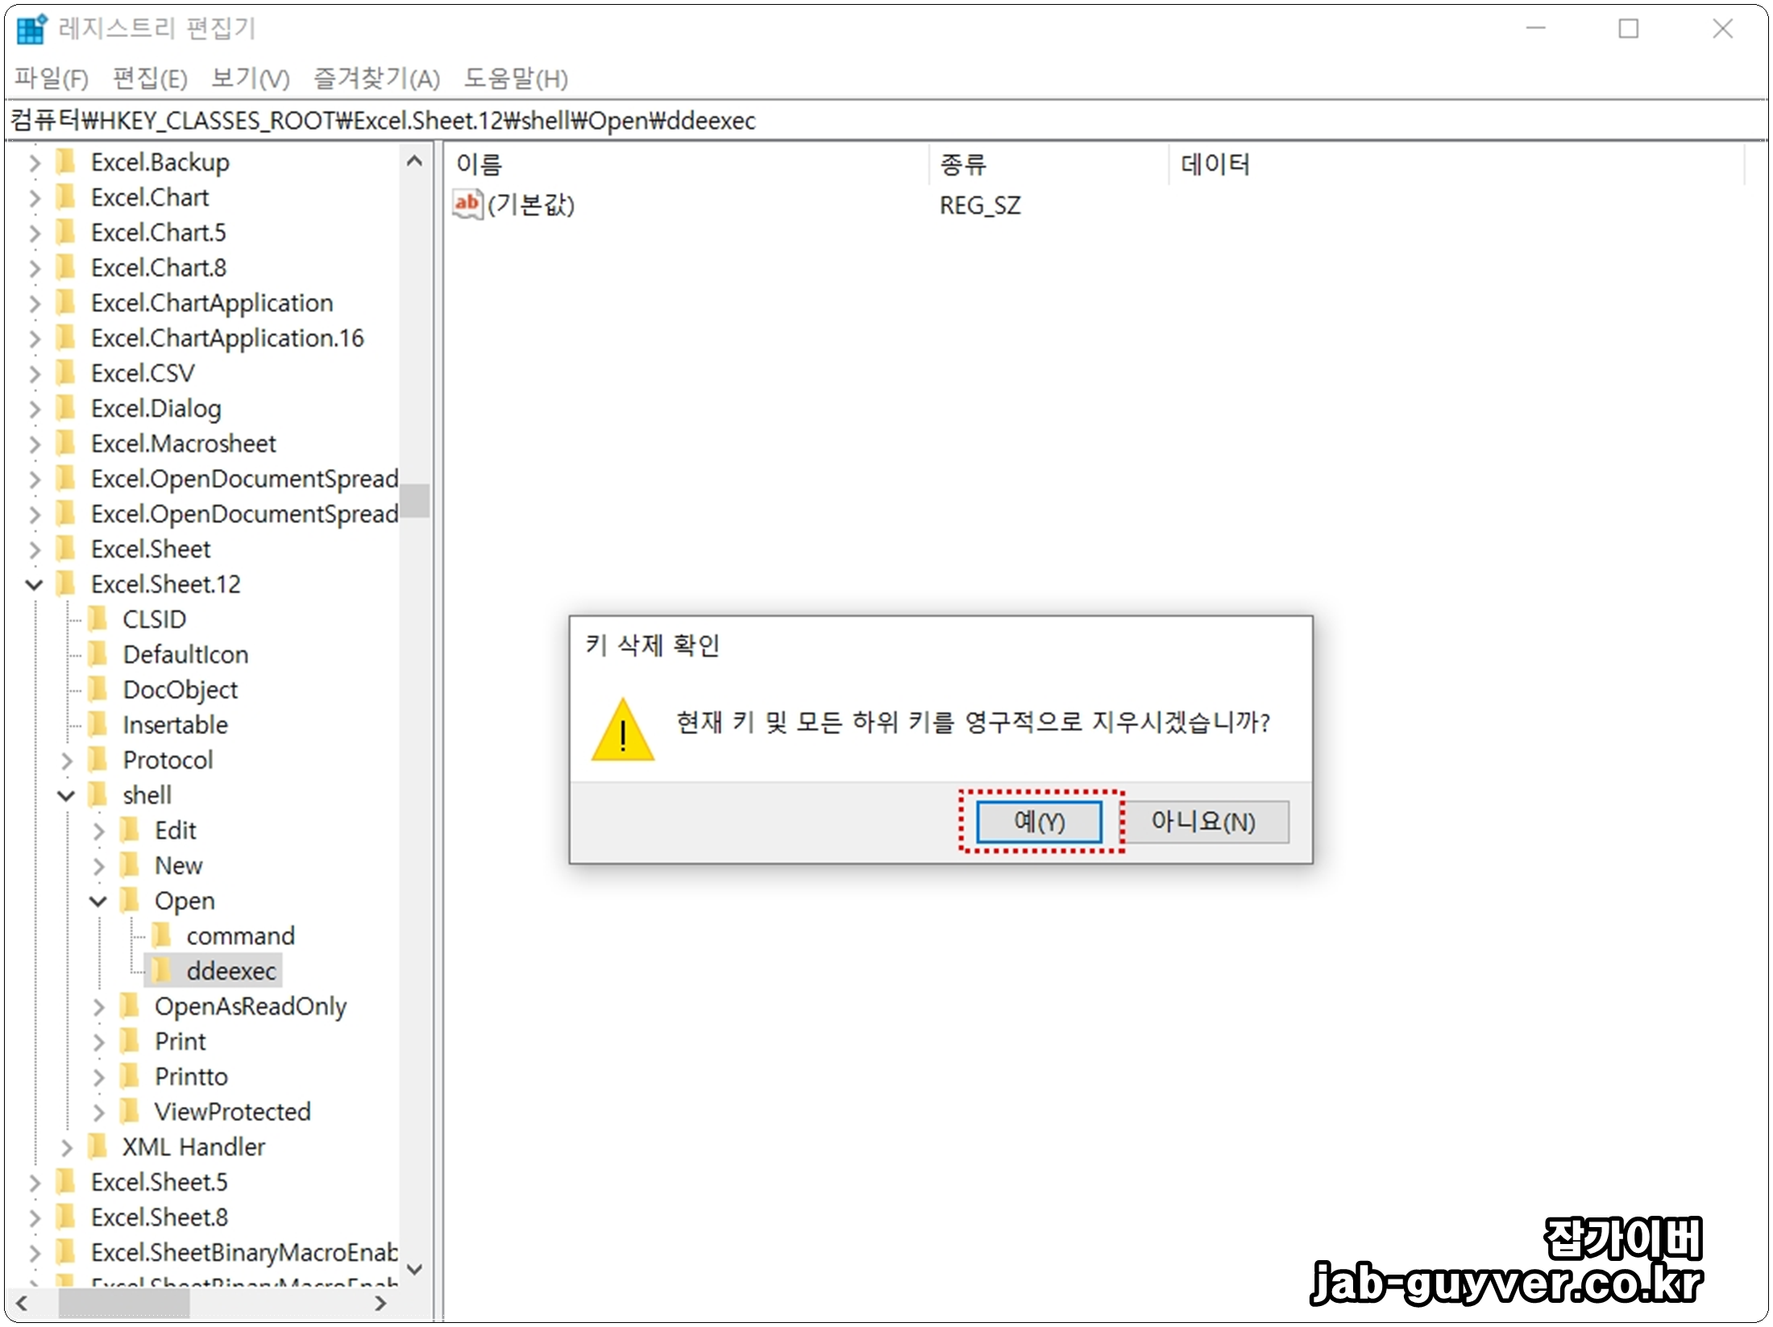Click the (기본값) string value icon
The height and width of the screenshot is (1327, 1773).
[467, 205]
